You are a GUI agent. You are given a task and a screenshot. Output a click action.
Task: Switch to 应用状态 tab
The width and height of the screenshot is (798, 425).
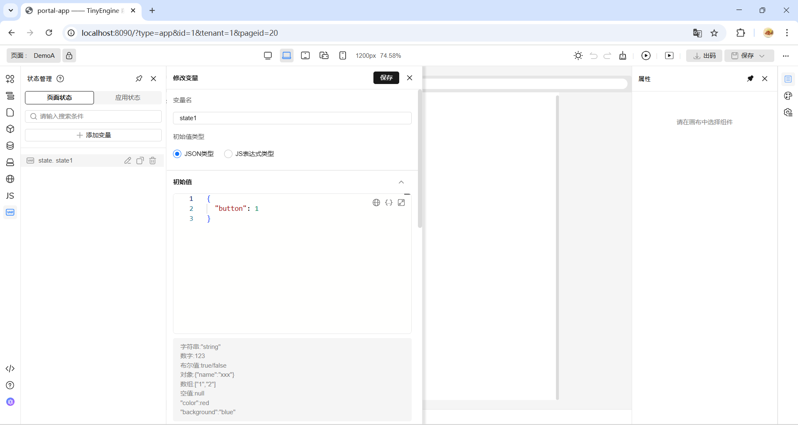tap(128, 98)
